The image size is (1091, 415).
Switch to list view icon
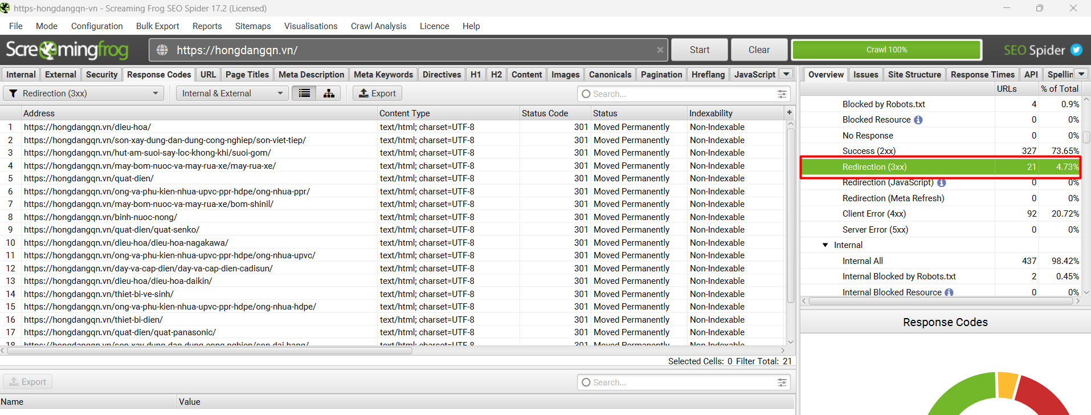pos(305,93)
